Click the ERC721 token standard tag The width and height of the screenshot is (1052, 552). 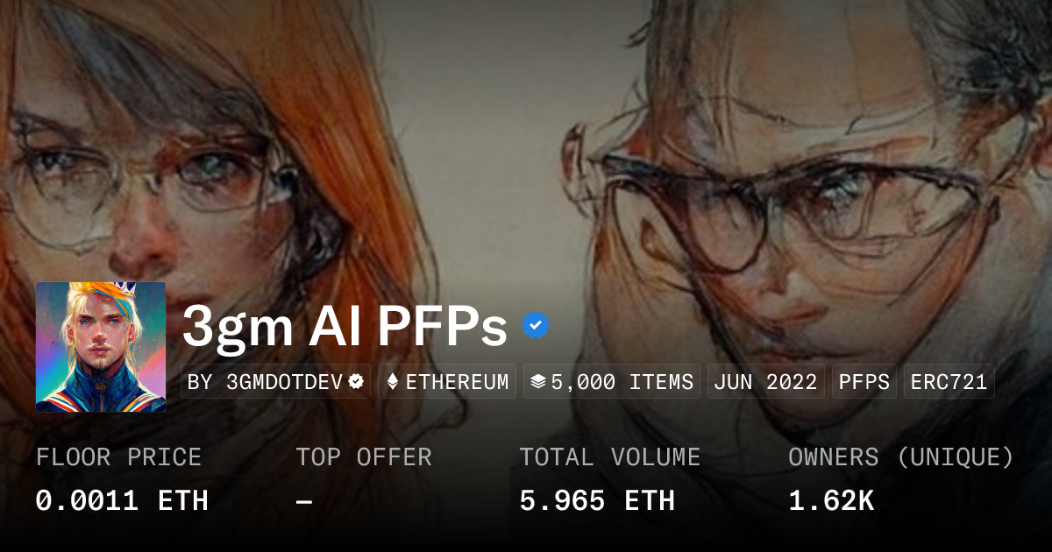tap(949, 382)
